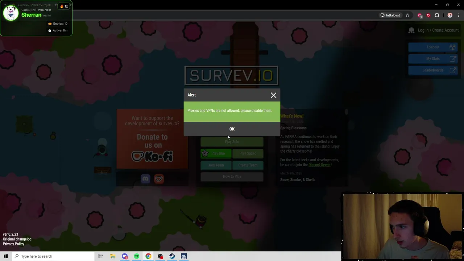The width and height of the screenshot is (464, 261).
Task: Close the Alert dialog with the X
Action: 273,95
